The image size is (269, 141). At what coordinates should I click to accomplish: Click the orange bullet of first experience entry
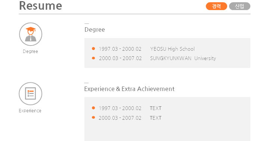pos(93,108)
